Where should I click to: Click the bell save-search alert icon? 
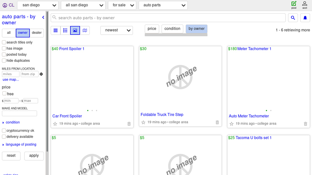pyautogui.click(x=305, y=18)
